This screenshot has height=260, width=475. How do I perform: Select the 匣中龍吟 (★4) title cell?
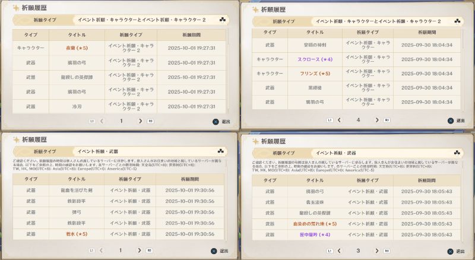(x=315, y=235)
